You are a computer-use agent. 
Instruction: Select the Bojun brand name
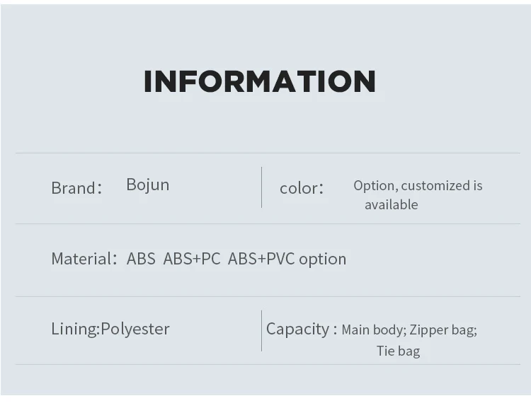(x=147, y=185)
